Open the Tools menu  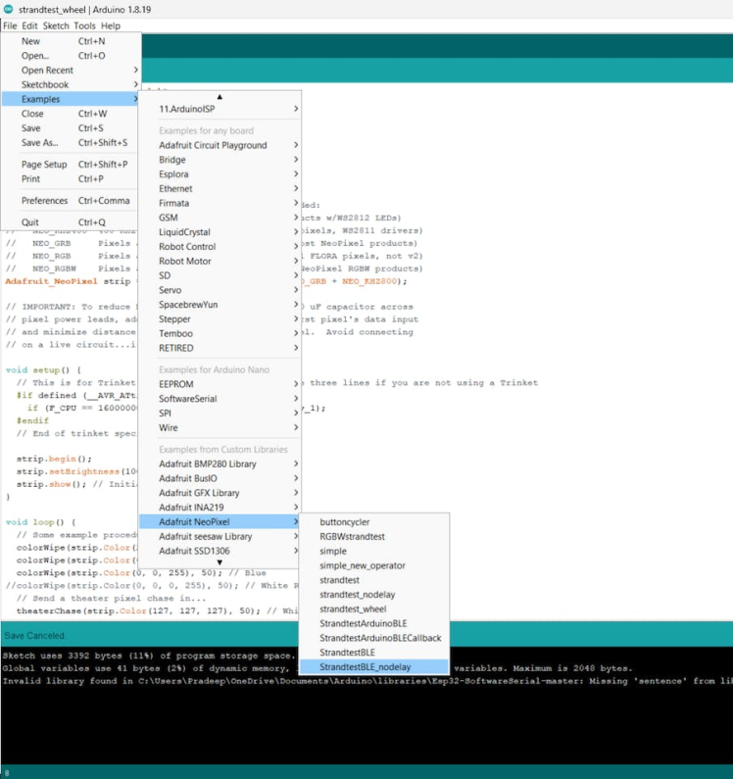(x=85, y=25)
